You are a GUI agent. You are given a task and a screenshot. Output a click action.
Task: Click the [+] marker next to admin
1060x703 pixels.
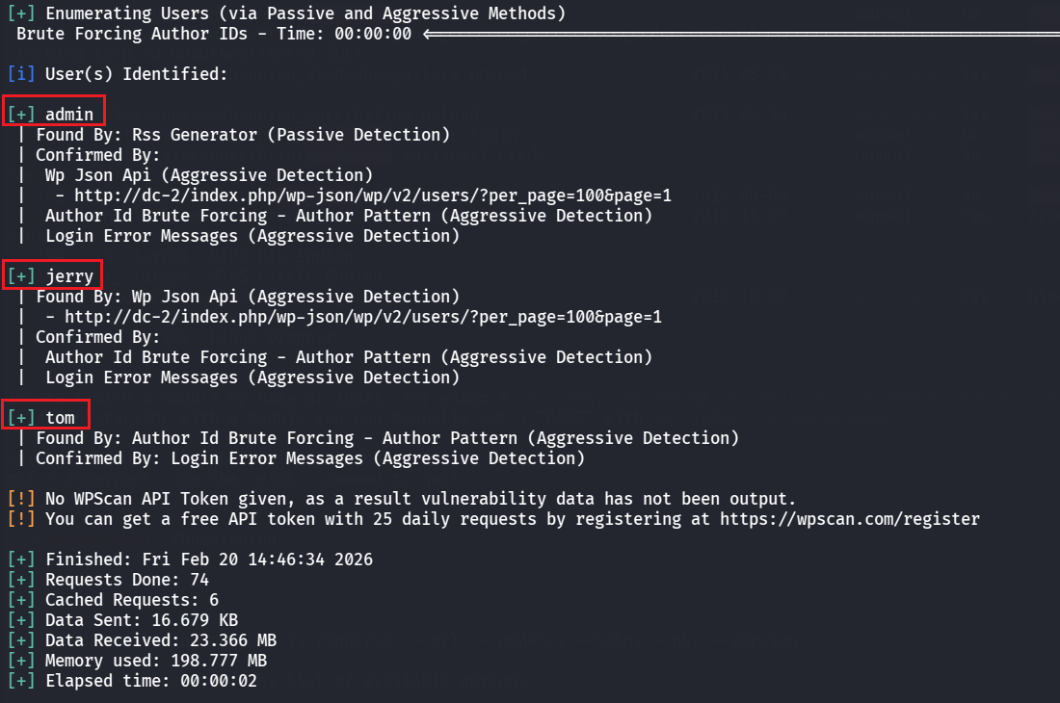point(21,115)
